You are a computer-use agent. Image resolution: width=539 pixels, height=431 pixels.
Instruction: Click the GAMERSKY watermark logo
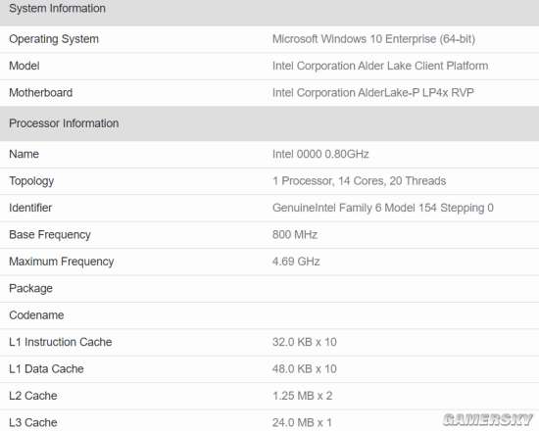point(488,420)
